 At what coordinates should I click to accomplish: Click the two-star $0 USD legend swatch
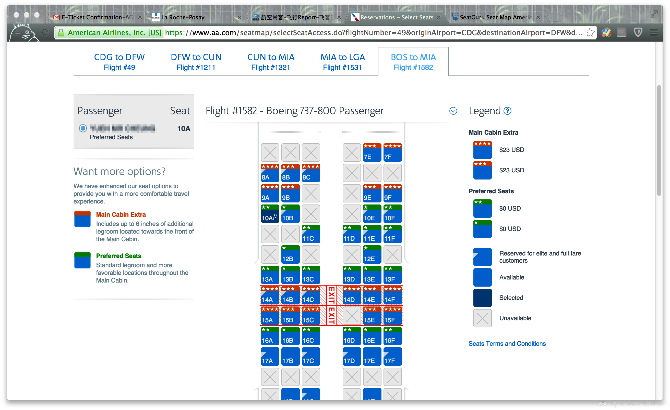click(482, 209)
